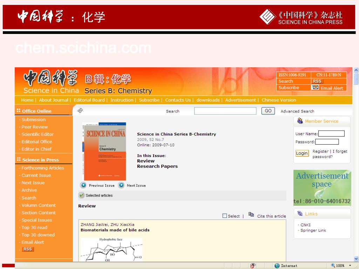Click the Advertisement space banner
359x269 pixels.
pos(322,188)
